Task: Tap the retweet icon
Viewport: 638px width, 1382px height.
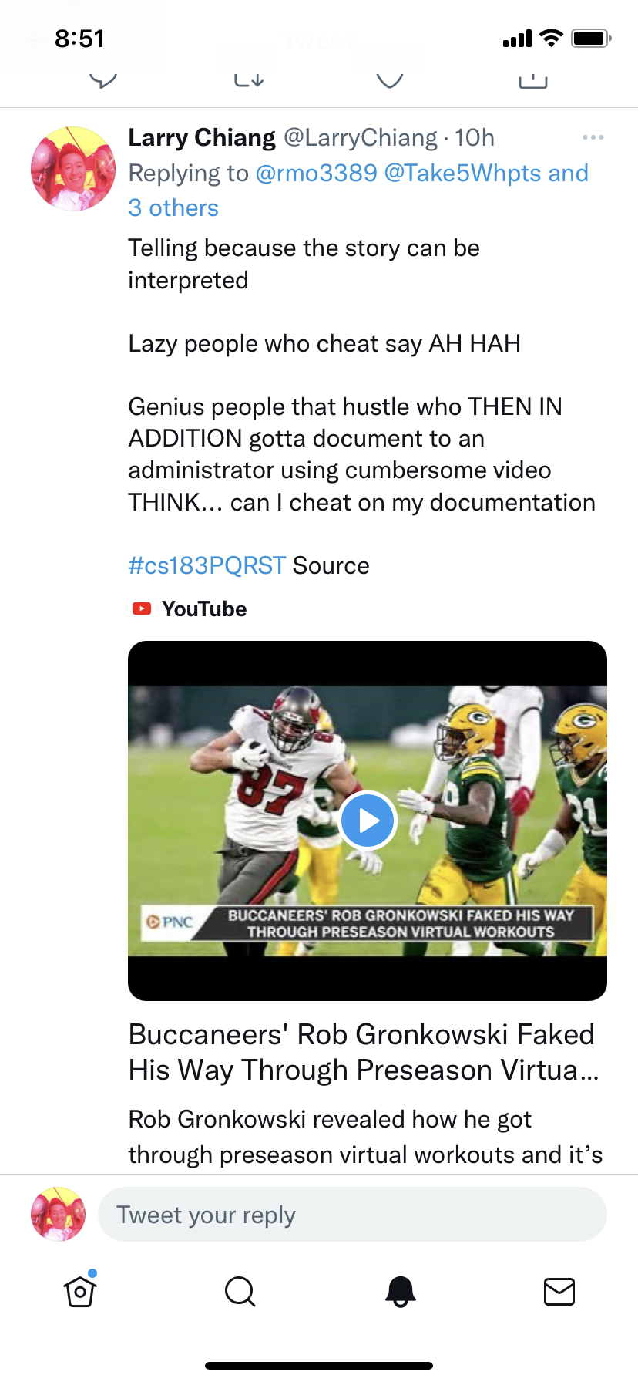Action: click(249, 79)
